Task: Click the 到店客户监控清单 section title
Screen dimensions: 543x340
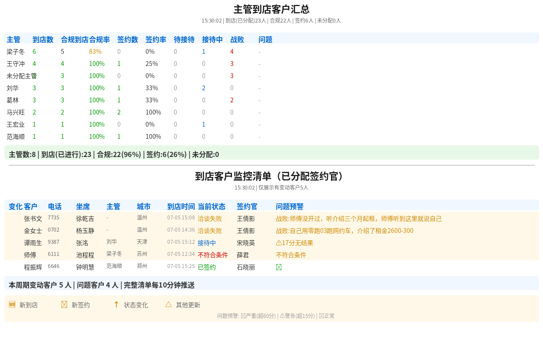Action: tap(271, 176)
